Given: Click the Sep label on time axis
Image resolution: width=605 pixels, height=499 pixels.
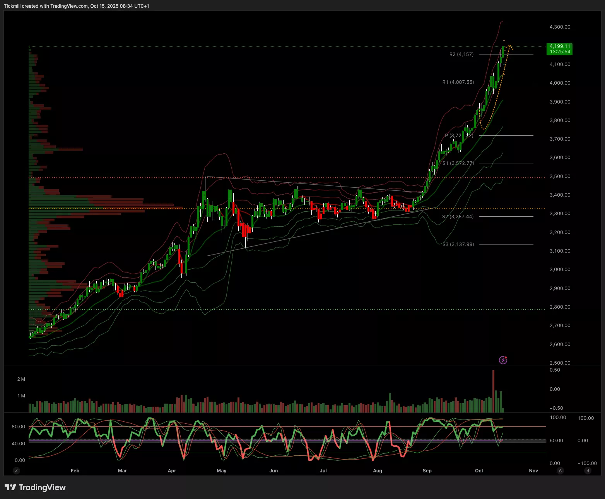Looking at the screenshot, I should pos(427,470).
